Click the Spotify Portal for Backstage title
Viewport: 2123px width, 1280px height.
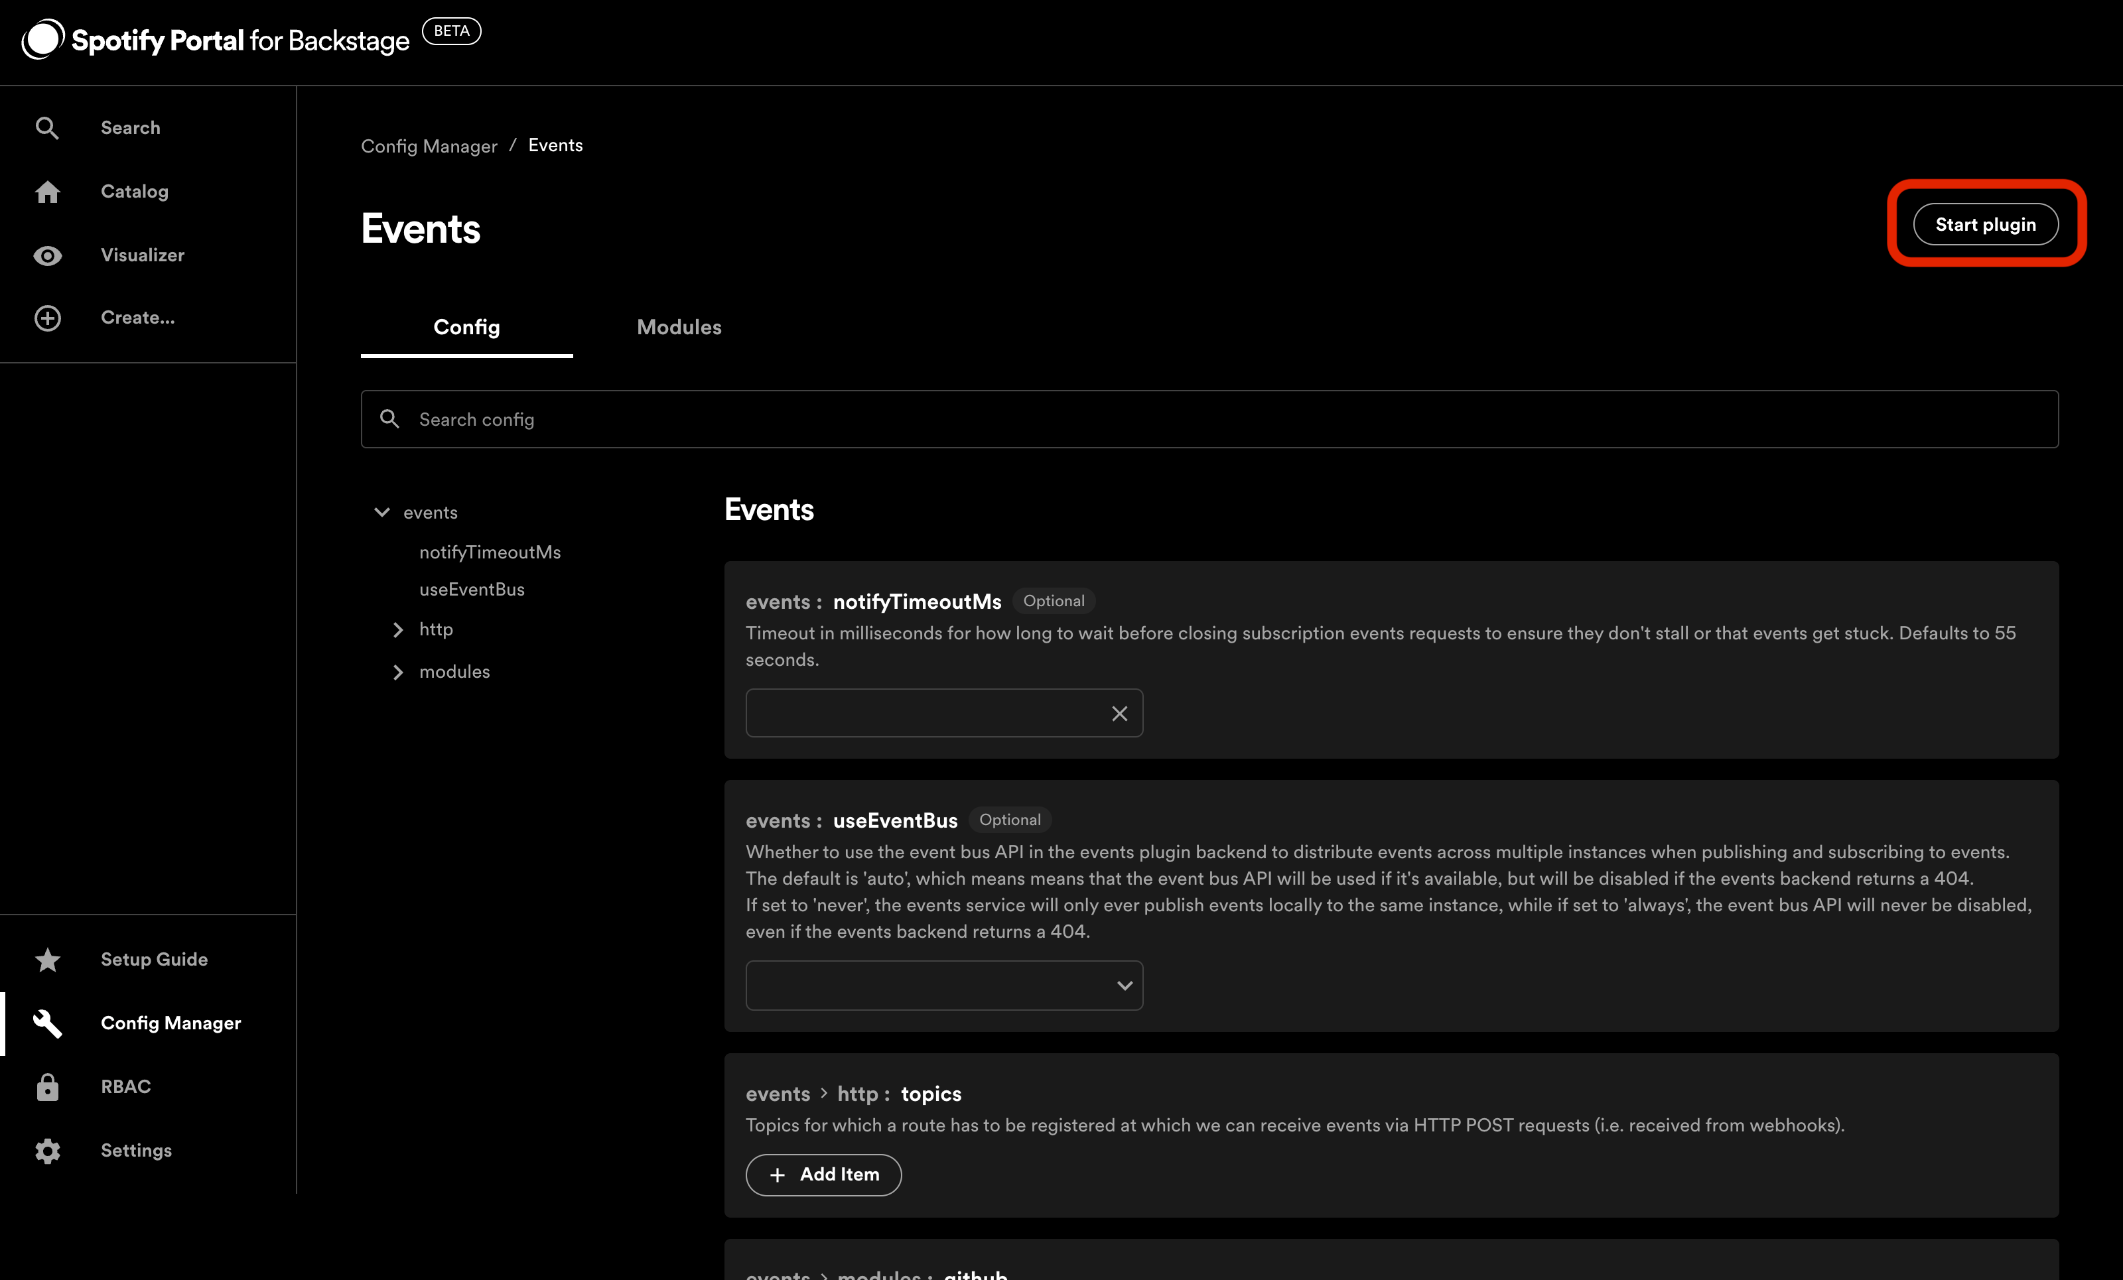(240, 40)
